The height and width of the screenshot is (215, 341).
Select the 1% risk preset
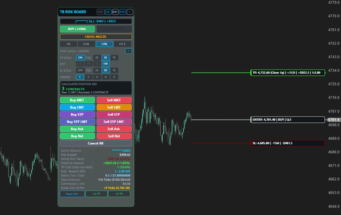pyautogui.click(x=68, y=44)
